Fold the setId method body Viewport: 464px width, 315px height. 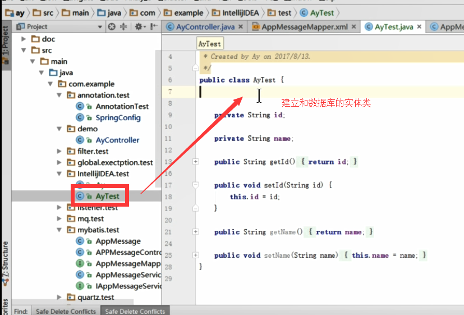(196, 185)
